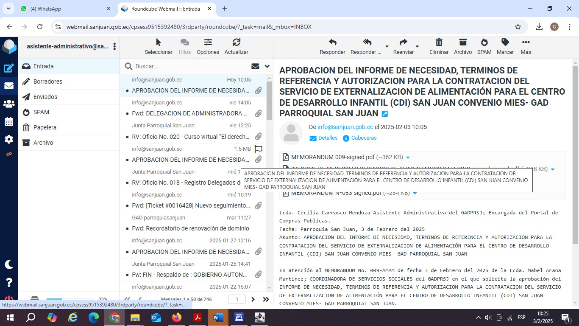Image resolution: width=579 pixels, height=326 pixels.
Task: Click the compose new message icon
Action: 9,68
